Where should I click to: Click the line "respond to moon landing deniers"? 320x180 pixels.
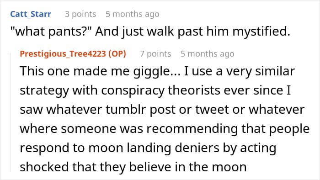148,148
